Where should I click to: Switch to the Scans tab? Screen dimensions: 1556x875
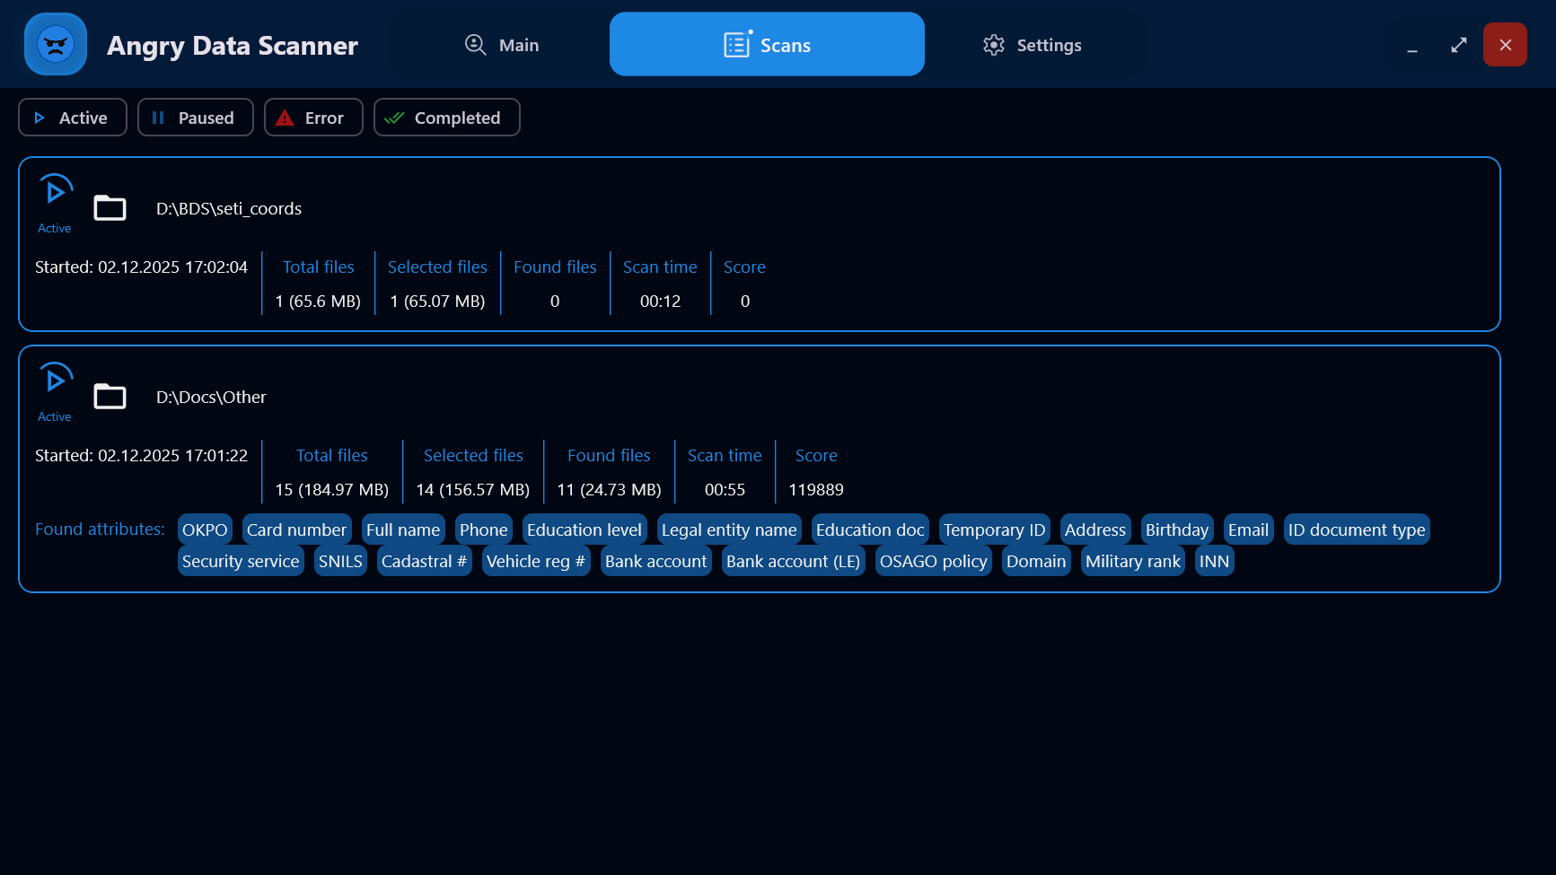[767, 45]
